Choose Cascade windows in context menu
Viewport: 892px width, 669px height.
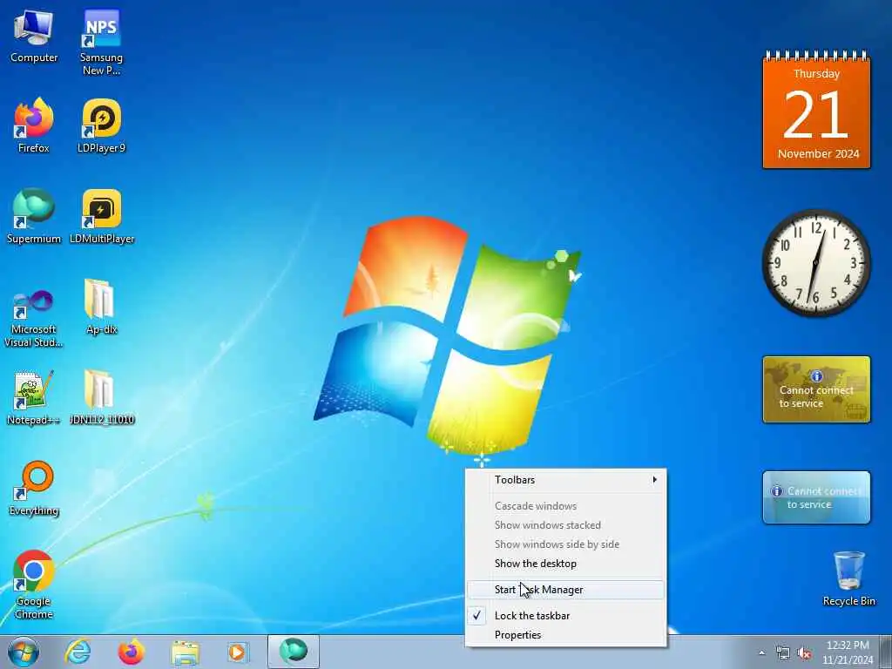pyautogui.click(x=565, y=506)
